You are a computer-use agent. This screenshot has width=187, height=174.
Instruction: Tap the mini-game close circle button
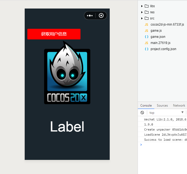coord(101,15)
